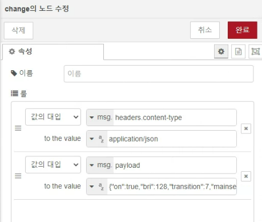The height and width of the screenshot is (222, 262).
Task: Click 완료 button to finish editing
Action: coord(243,30)
